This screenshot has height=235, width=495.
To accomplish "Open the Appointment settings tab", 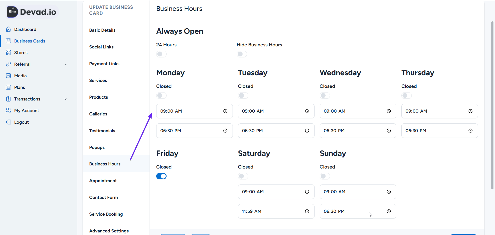I will coord(103,181).
